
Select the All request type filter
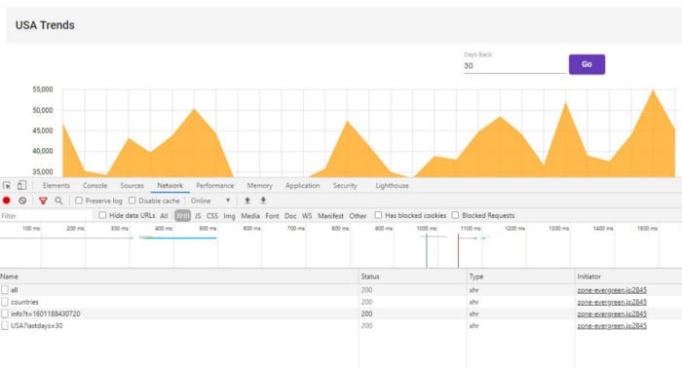click(164, 215)
